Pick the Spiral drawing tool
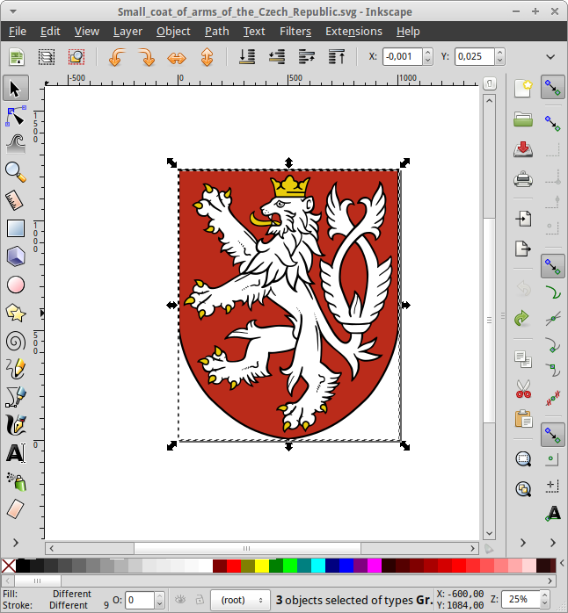The width and height of the screenshot is (568, 613). (x=15, y=341)
